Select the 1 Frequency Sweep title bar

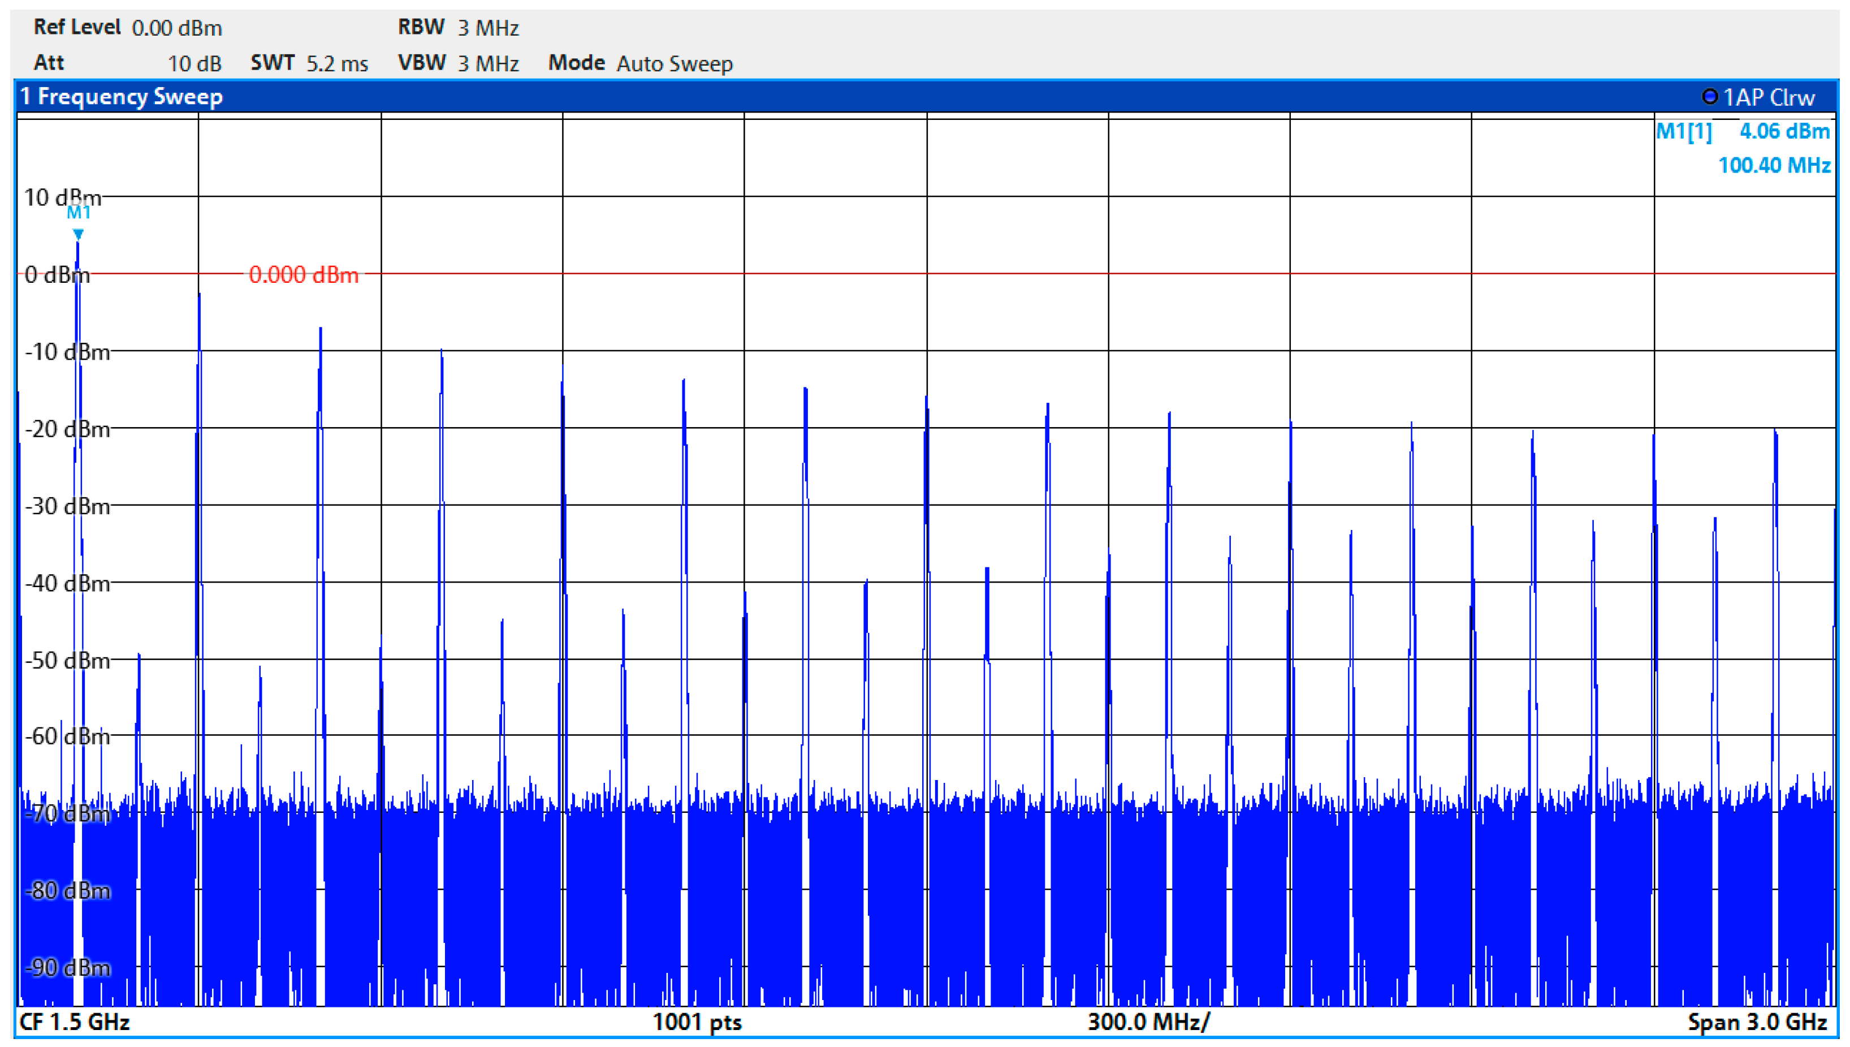[122, 96]
